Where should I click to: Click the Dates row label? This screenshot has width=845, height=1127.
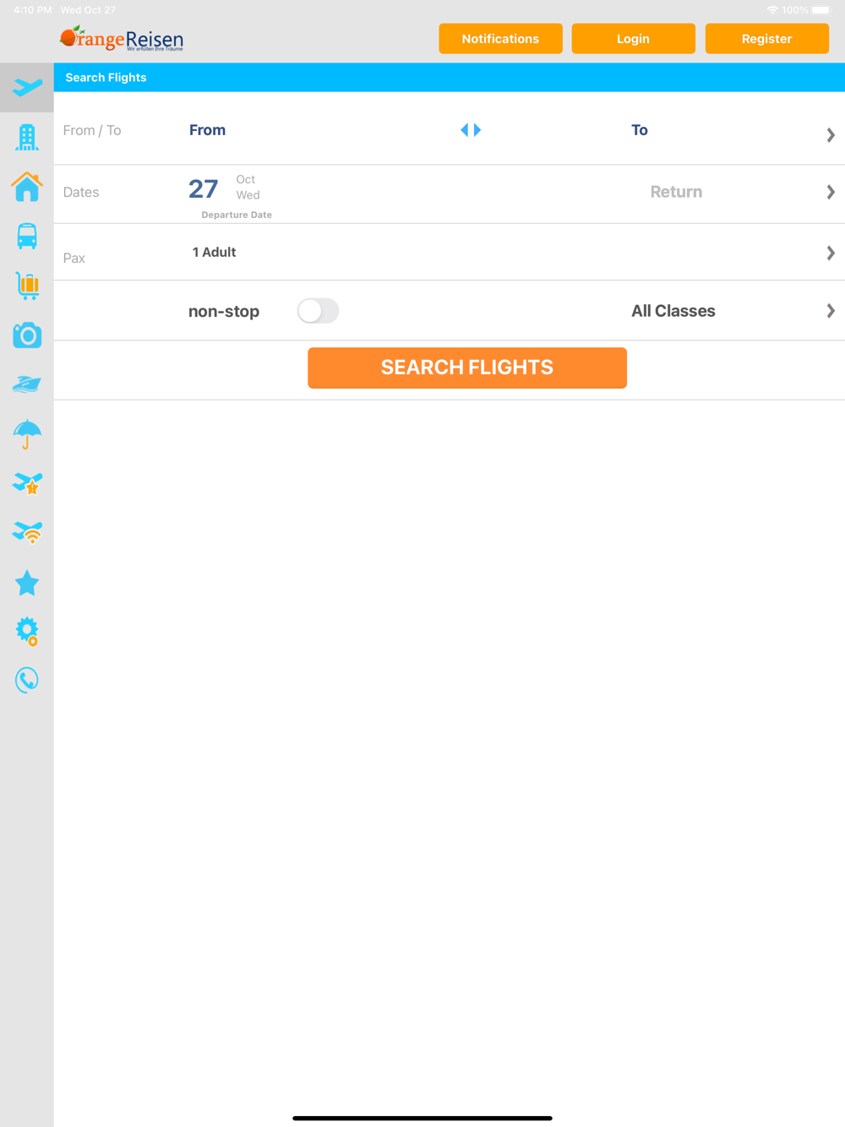(81, 192)
